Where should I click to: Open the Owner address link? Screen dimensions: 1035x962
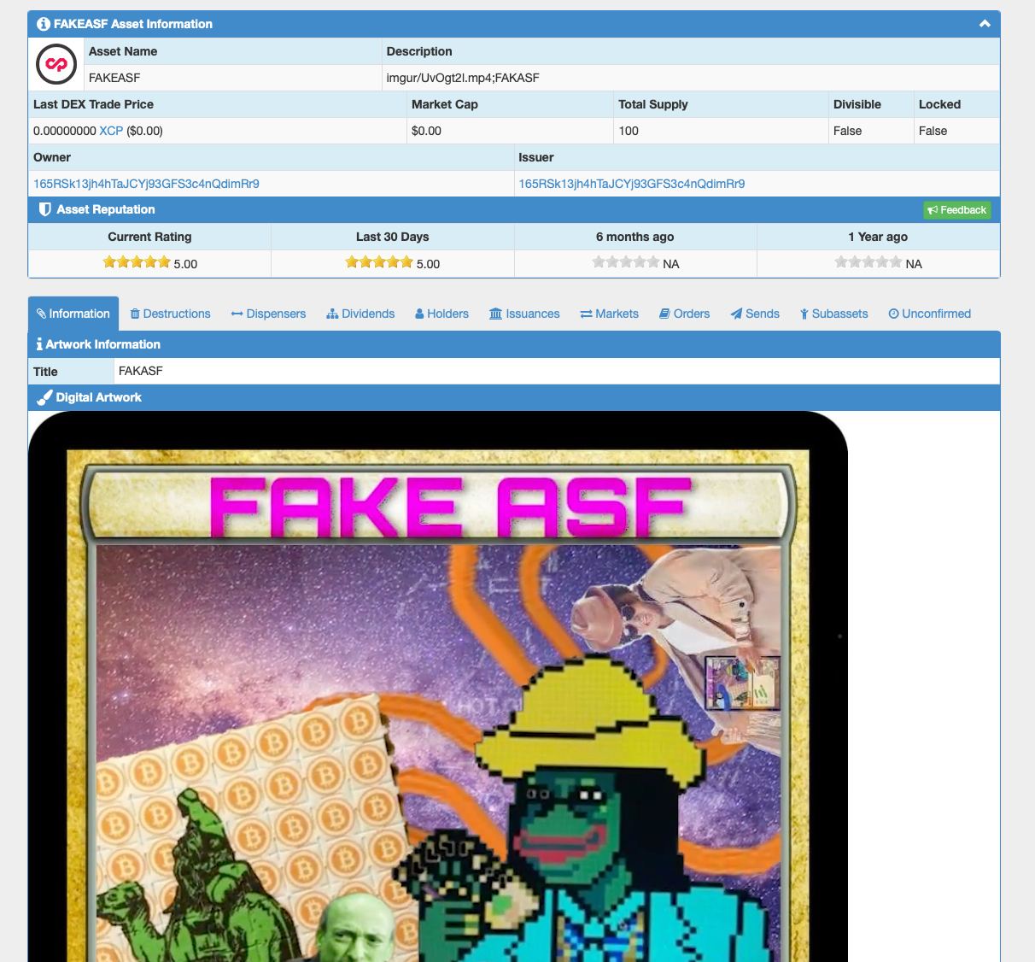tap(146, 184)
